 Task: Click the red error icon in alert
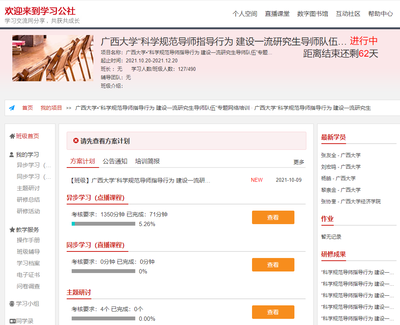pyautogui.click(x=76, y=141)
